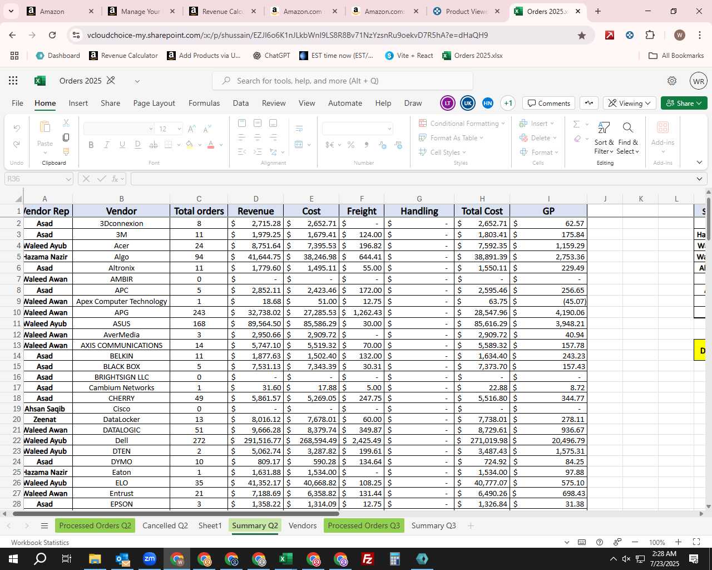Click the browser address bar URL
This screenshot has height=570, width=712.
click(x=288, y=35)
